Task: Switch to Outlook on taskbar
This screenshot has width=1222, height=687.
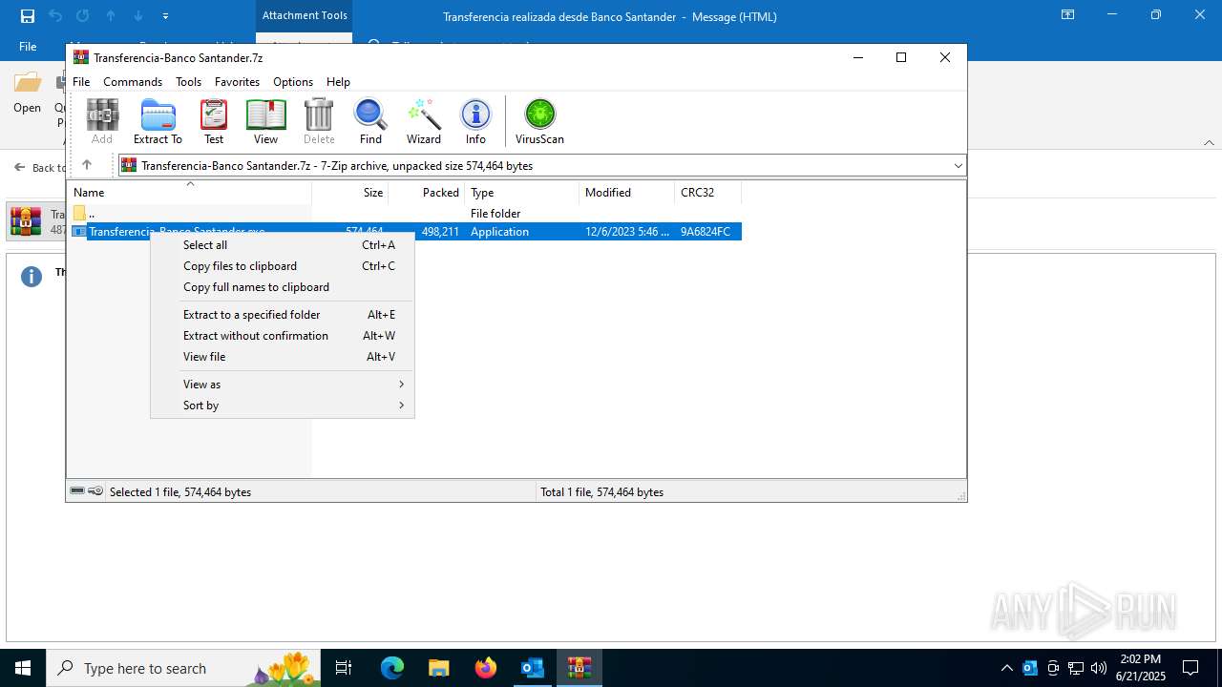Action: coord(532,668)
